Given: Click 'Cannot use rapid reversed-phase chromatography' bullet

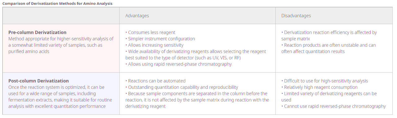Looking at the screenshot, I should click(334, 106).
